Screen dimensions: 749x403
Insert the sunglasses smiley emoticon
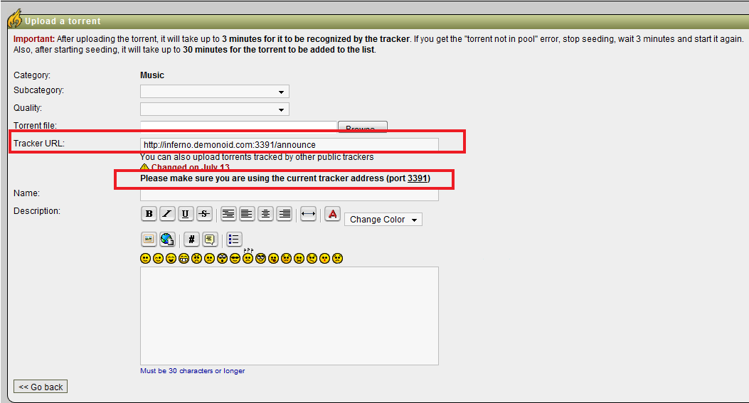click(x=235, y=259)
